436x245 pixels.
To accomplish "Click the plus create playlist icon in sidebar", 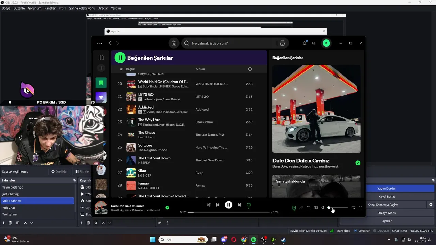I will tap(101, 68).
